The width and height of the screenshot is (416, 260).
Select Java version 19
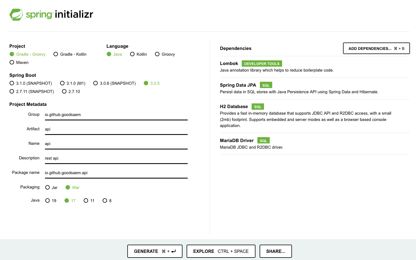(51, 201)
